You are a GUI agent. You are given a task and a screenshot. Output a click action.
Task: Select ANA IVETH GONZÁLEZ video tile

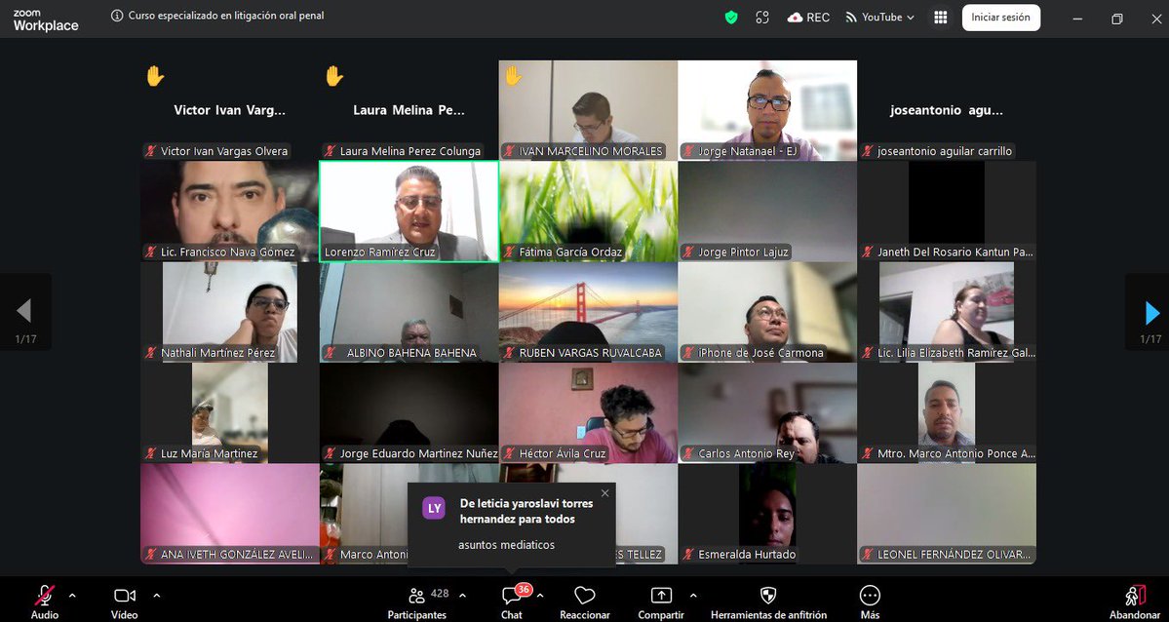coord(230,513)
